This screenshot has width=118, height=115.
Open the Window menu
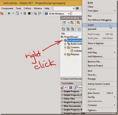point(38,8)
